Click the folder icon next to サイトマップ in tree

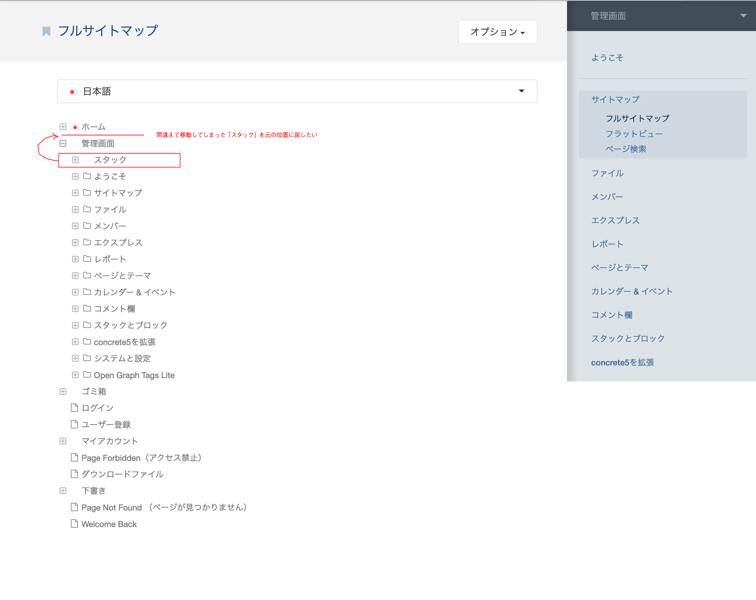87,193
